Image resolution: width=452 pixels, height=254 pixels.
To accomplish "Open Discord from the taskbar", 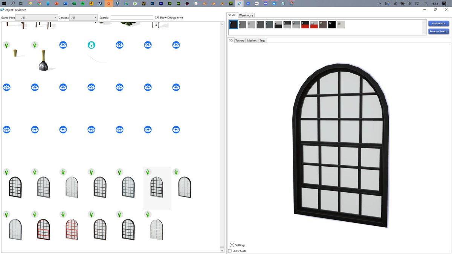I will pyautogui.click(x=266, y=3).
